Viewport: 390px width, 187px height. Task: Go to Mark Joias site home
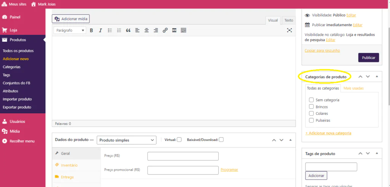point(43,4)
